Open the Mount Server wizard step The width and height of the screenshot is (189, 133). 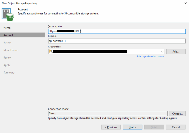[x=11, y=50]
